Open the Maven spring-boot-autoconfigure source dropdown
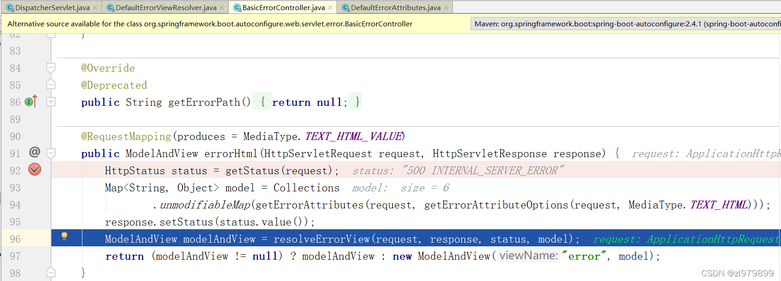This screenshot has width=781, height=281. coord(626,24)
